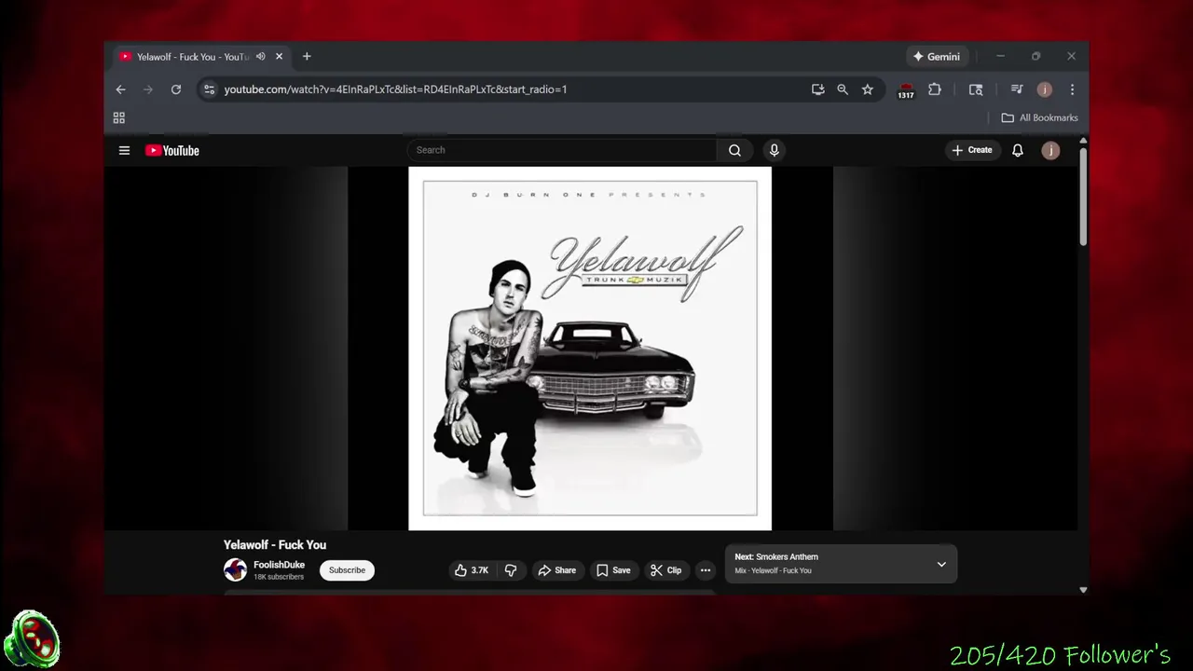The image size is (1193, 671).
Task: Open more actions three-dot menu under video
Action: (x=706, y=570)
